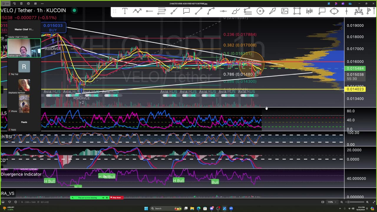Click Edit in the photo viewer
The image size is (377, 212).
[6, 4]
